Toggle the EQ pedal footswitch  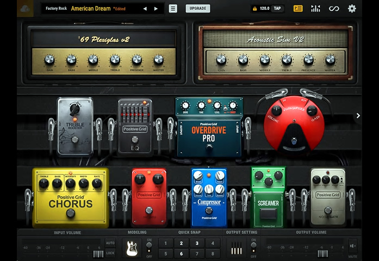click(x=135, y=139)
